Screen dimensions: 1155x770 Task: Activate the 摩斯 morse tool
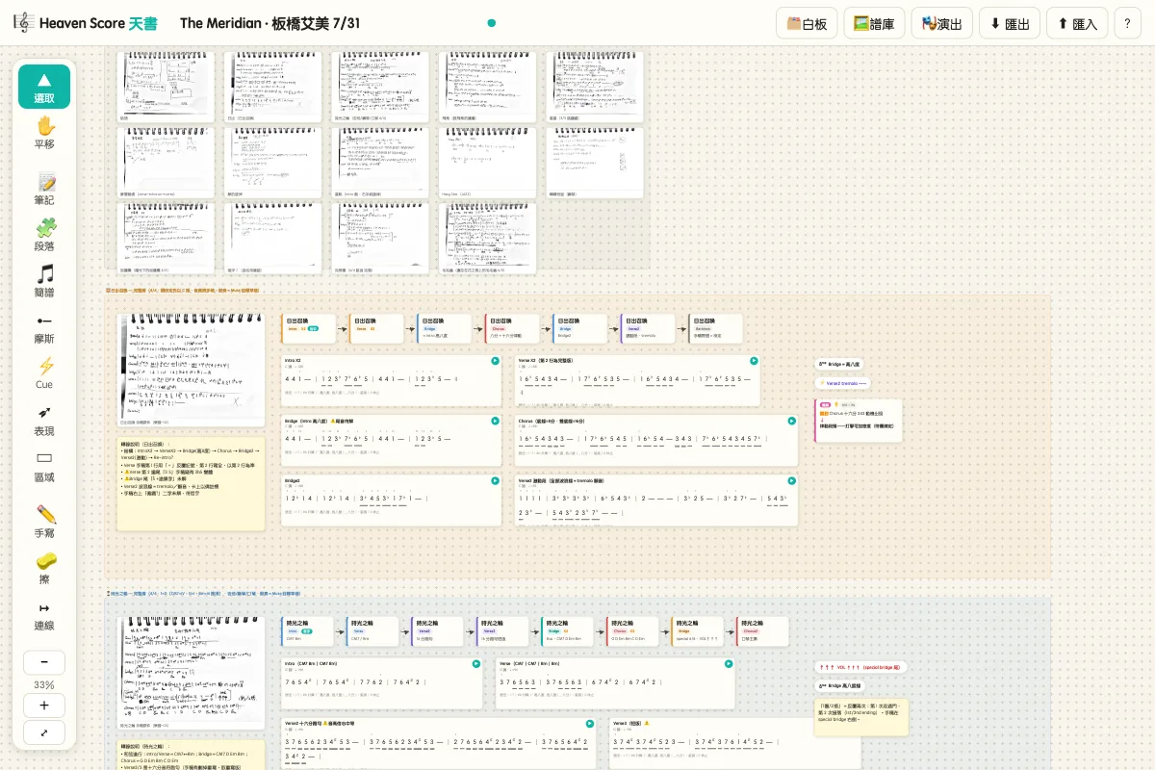(44, 327)
